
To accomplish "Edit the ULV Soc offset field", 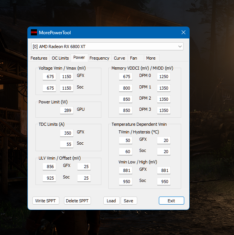I will [x=84, y=178].
